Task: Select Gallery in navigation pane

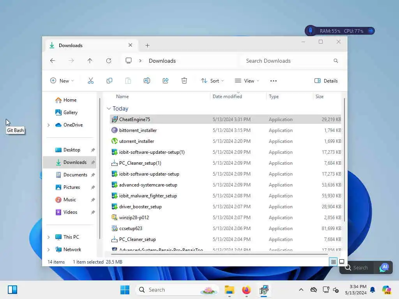Action: coord(70,113)
